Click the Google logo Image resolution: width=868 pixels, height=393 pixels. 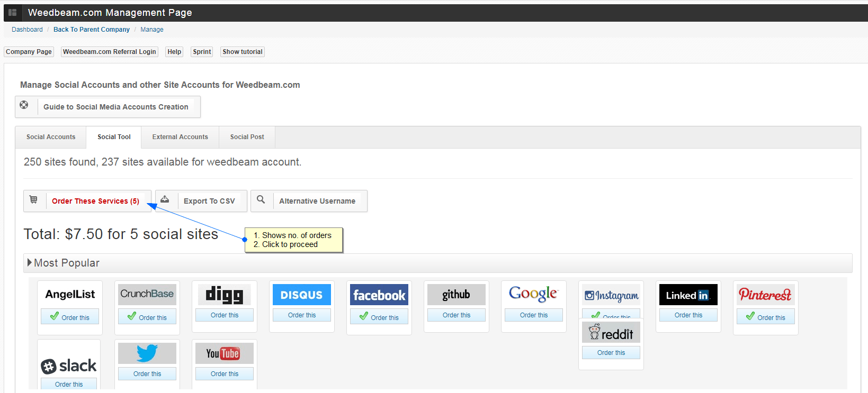point(534,295)
